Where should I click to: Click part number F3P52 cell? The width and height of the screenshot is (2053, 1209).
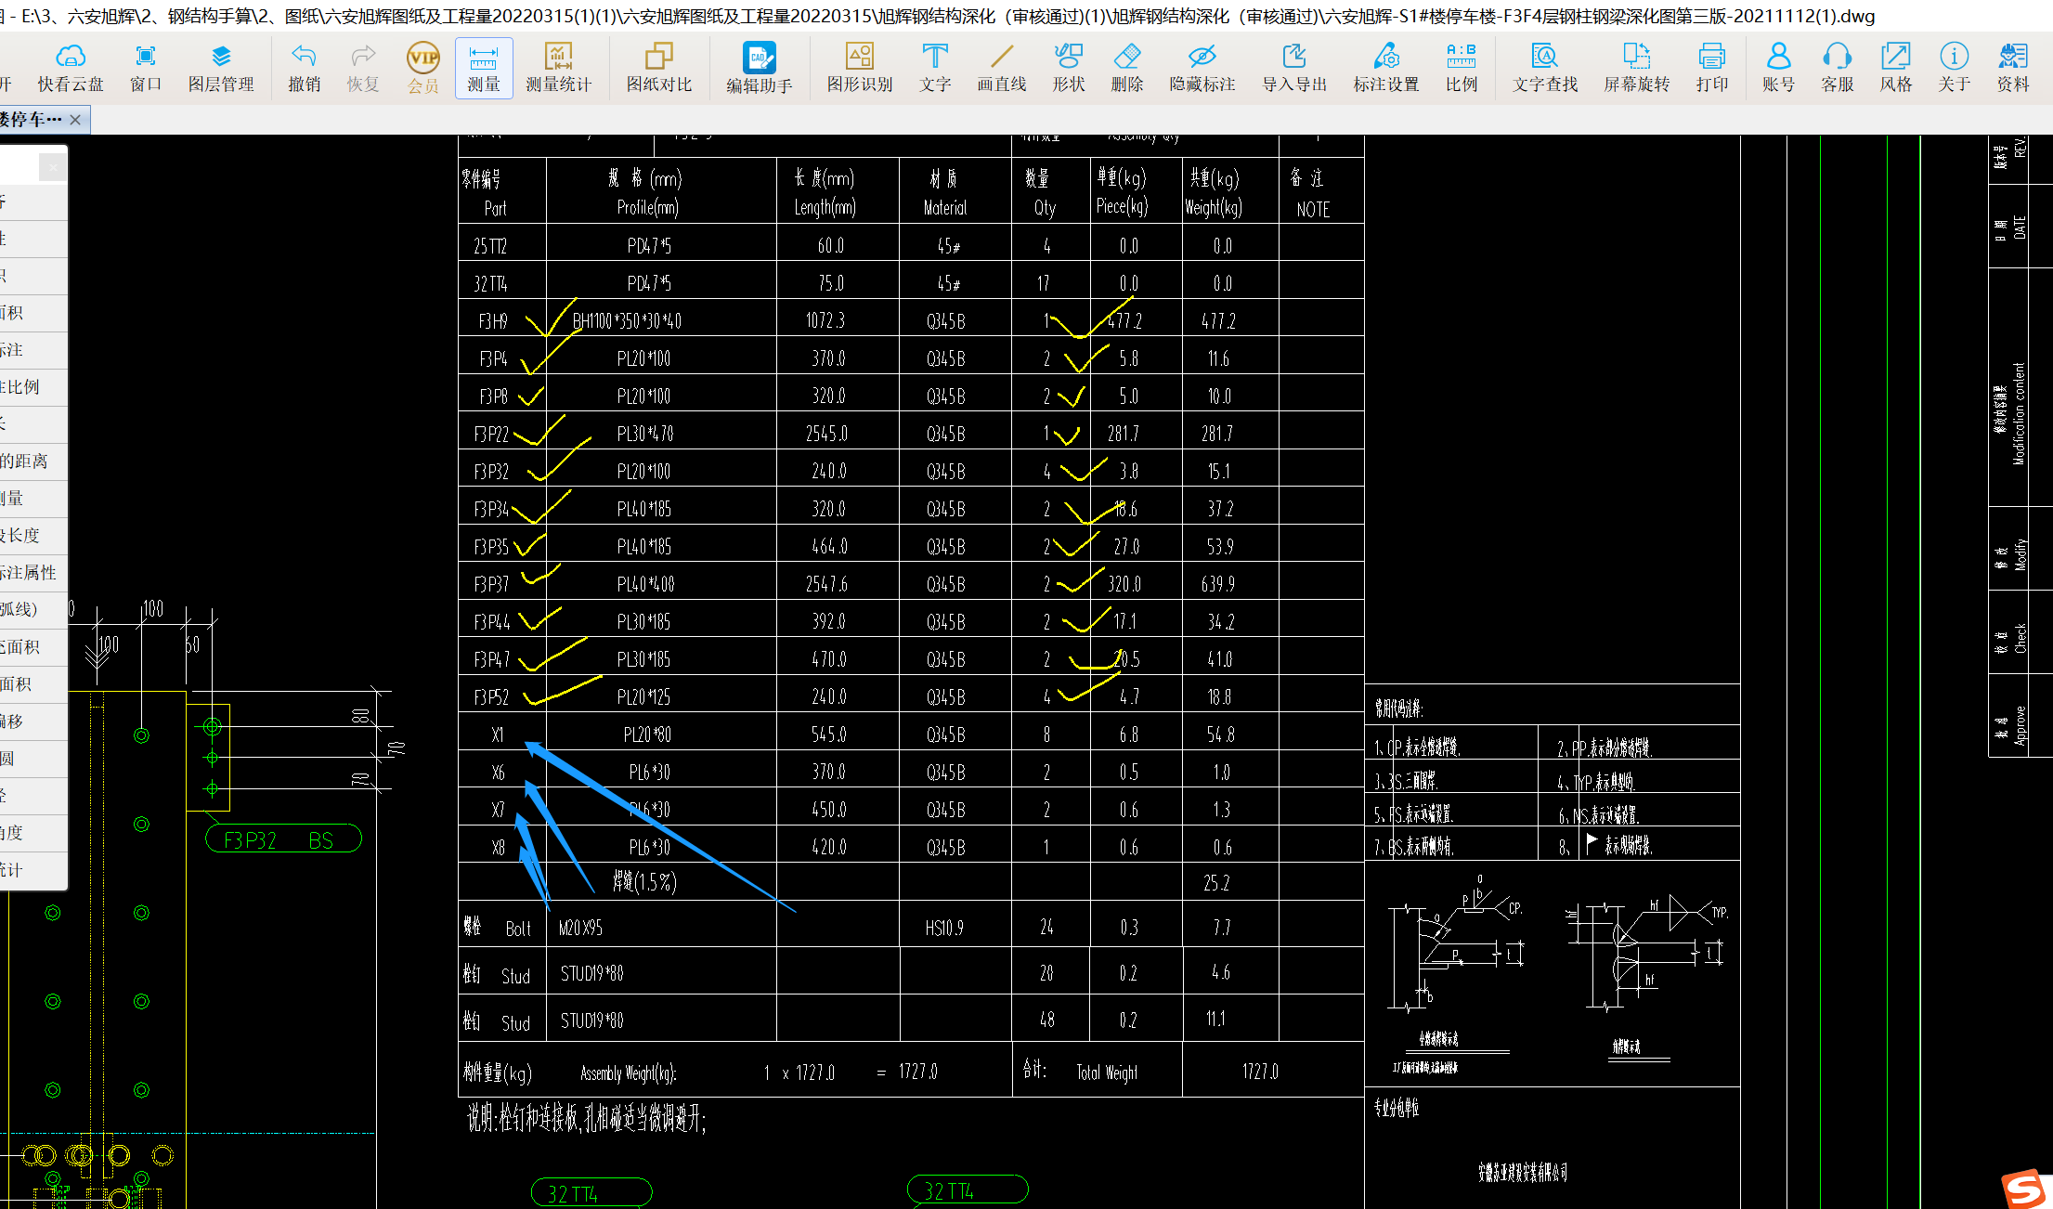pos(491,697)
